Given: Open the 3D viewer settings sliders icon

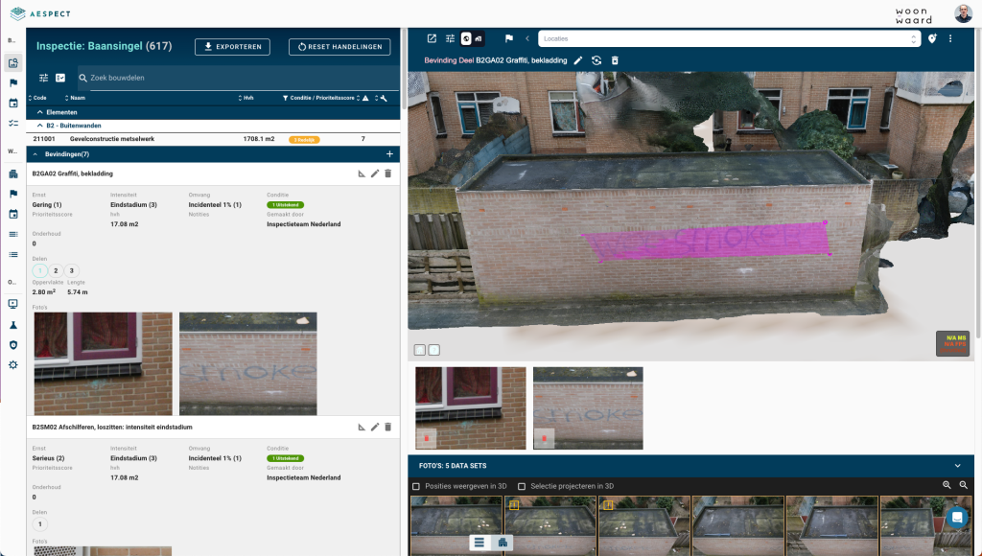Looking at the screenshot, I should [x=450, y=38].
